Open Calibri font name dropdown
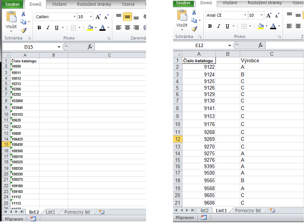This screenshot has width=305, height=224. click(x=74, y=17)
